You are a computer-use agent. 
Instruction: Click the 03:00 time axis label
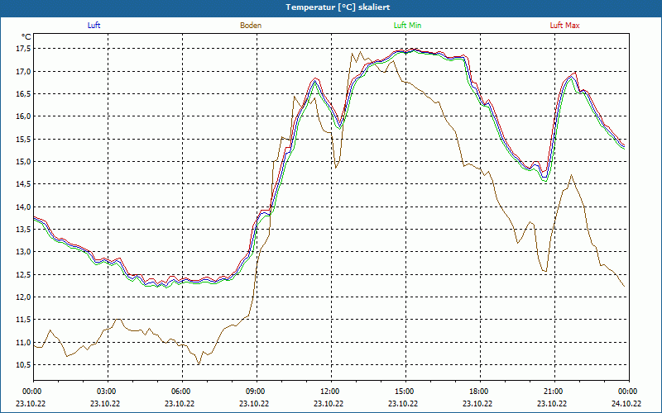[105, 392]
